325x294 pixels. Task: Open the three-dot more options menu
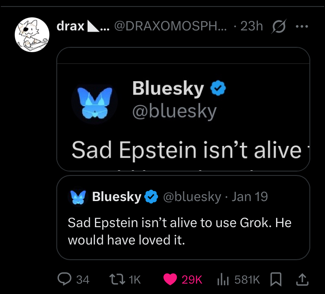click(x=301, y=26)
